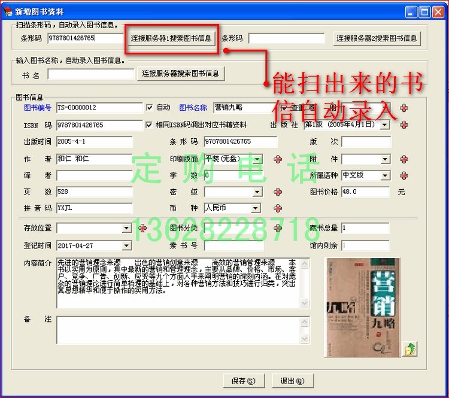Expand the 存放位置 dropdown

pos(126,228)
